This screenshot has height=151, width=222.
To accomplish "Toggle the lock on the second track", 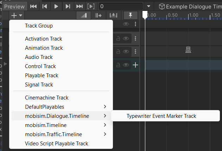I will click(x=118, y=52).
